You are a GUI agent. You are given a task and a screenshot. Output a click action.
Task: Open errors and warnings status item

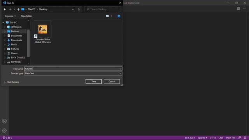tap(7, 138)
